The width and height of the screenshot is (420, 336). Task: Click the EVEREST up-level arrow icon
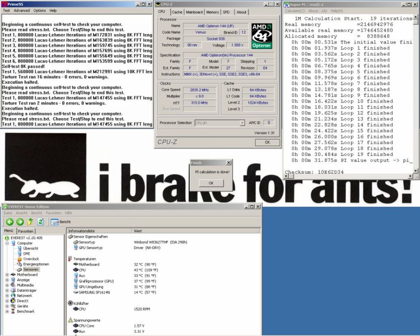pyautogui.click(x=30, y=222)
